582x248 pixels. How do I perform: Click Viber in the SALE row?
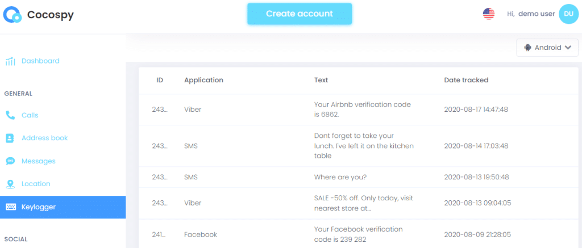pos(193,203)
